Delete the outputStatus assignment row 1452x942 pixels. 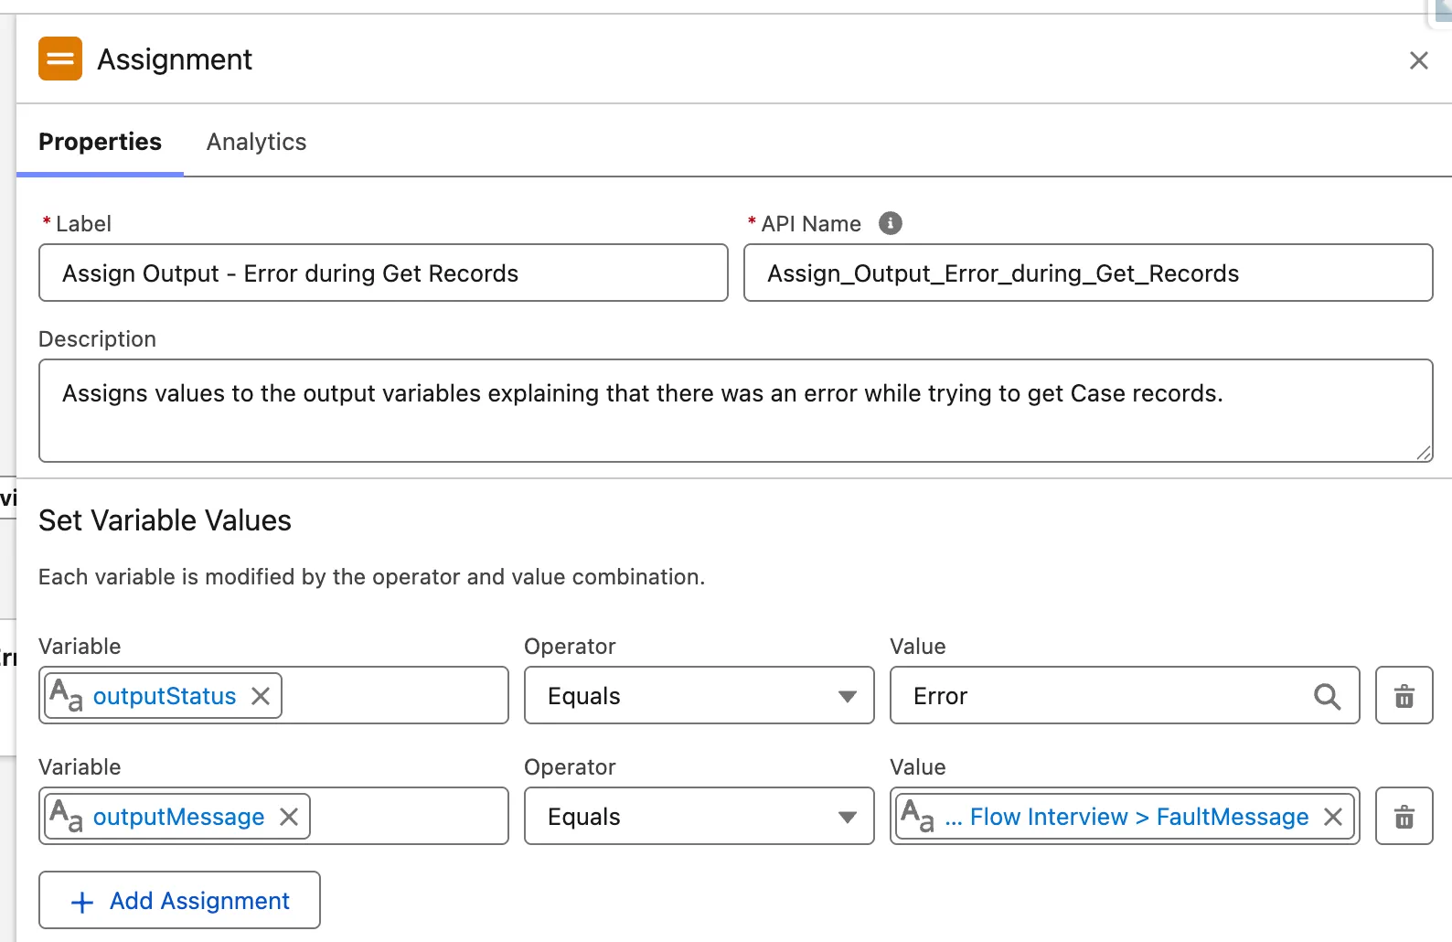[x=1404, y=696]
